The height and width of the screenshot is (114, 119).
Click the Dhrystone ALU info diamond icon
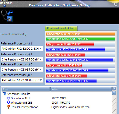point(9,98)
